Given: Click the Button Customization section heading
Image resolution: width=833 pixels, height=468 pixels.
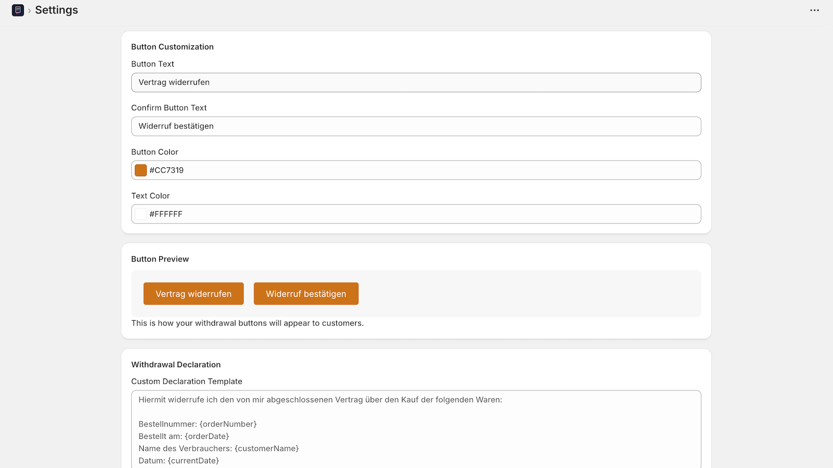Looking at the screenshot, I should [x=172, y=47].
